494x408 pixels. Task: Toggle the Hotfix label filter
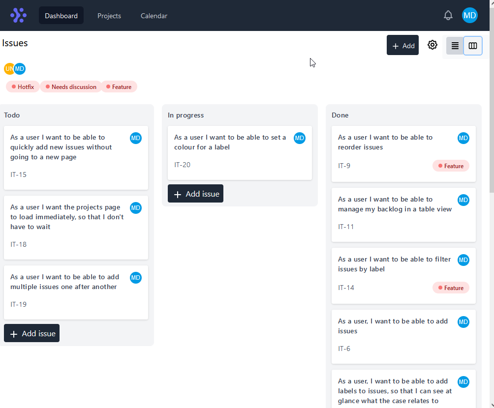point(23,87)
